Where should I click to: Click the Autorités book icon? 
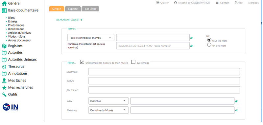coord(4,53)
